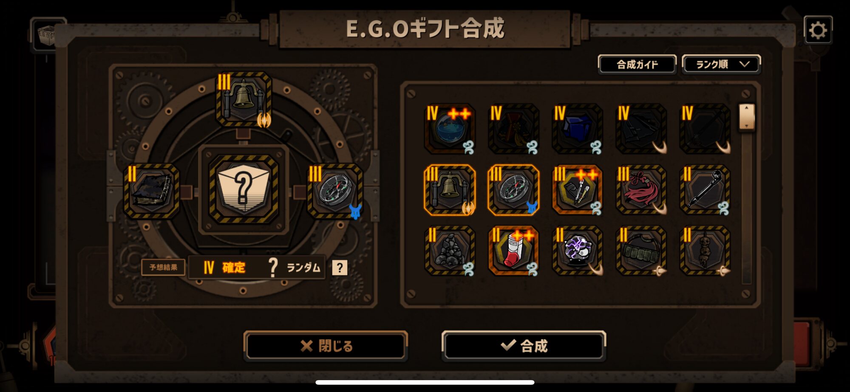
Task: Select the blue orb rank IV gift
Action: click(x=450, y=129)
